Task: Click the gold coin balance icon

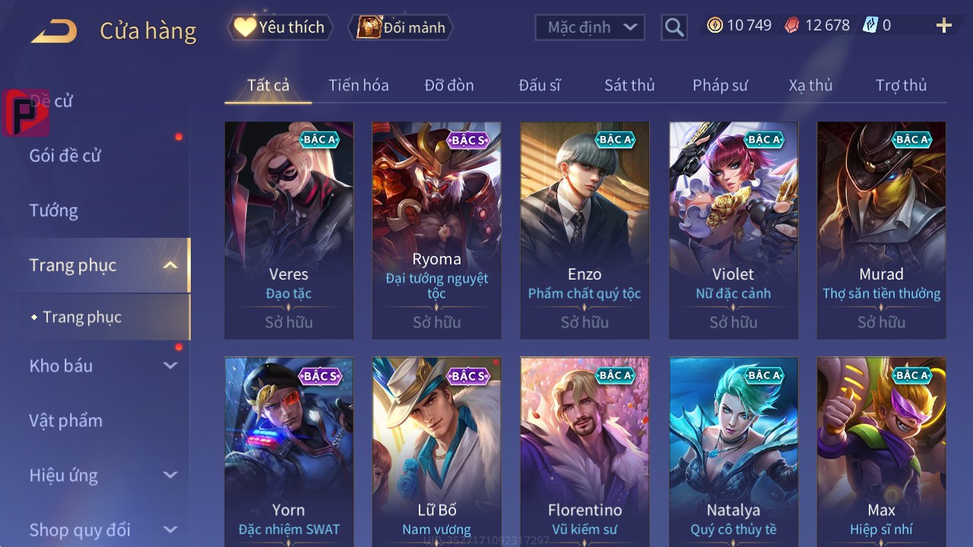Action: coord(715,25)
